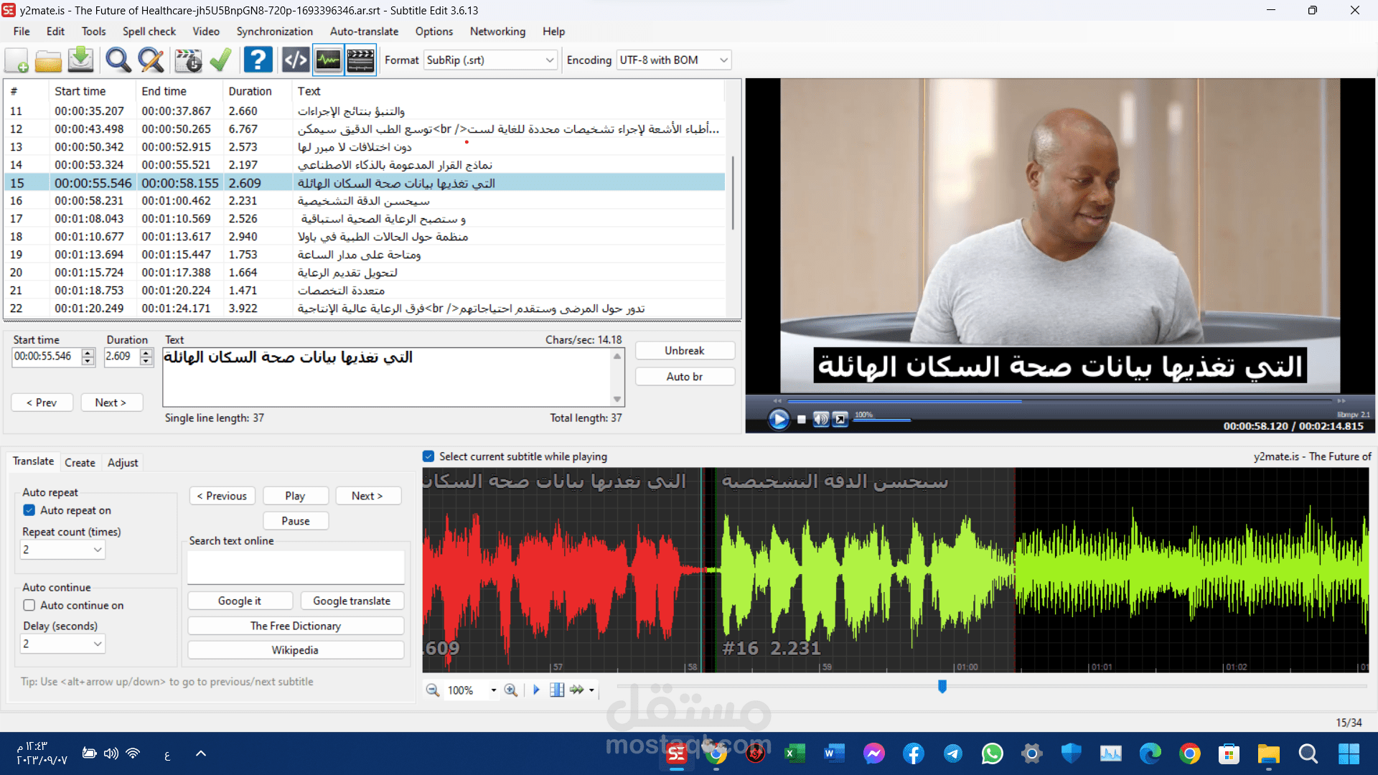Screen dimensions: 1378x775
Task: Click the subtitle text edit box
Action: (x=388, y=377)
